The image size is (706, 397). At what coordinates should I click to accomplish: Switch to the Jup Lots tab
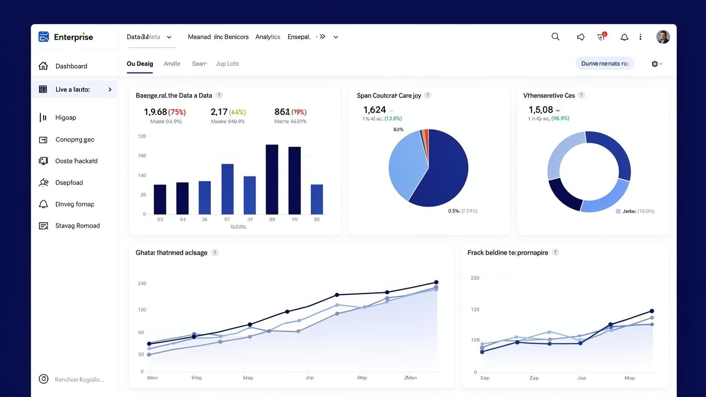pos(227,64)
